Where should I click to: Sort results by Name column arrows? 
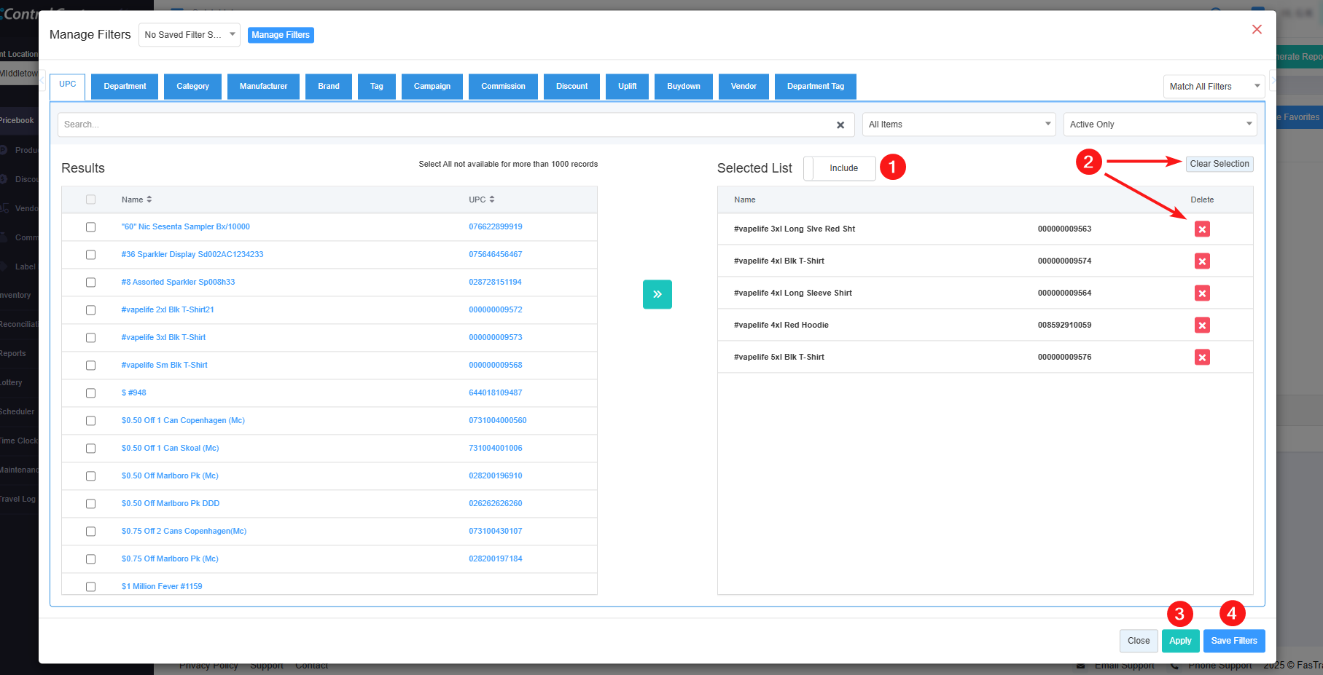pyautogui.click(x=149, y=200)
